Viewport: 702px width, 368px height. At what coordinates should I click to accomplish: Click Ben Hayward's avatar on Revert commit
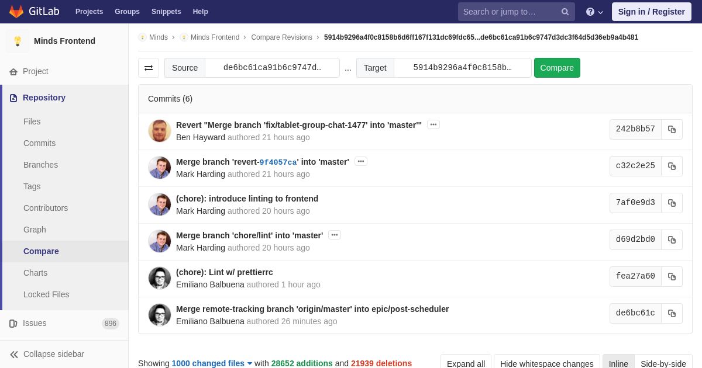coord(160,131)
